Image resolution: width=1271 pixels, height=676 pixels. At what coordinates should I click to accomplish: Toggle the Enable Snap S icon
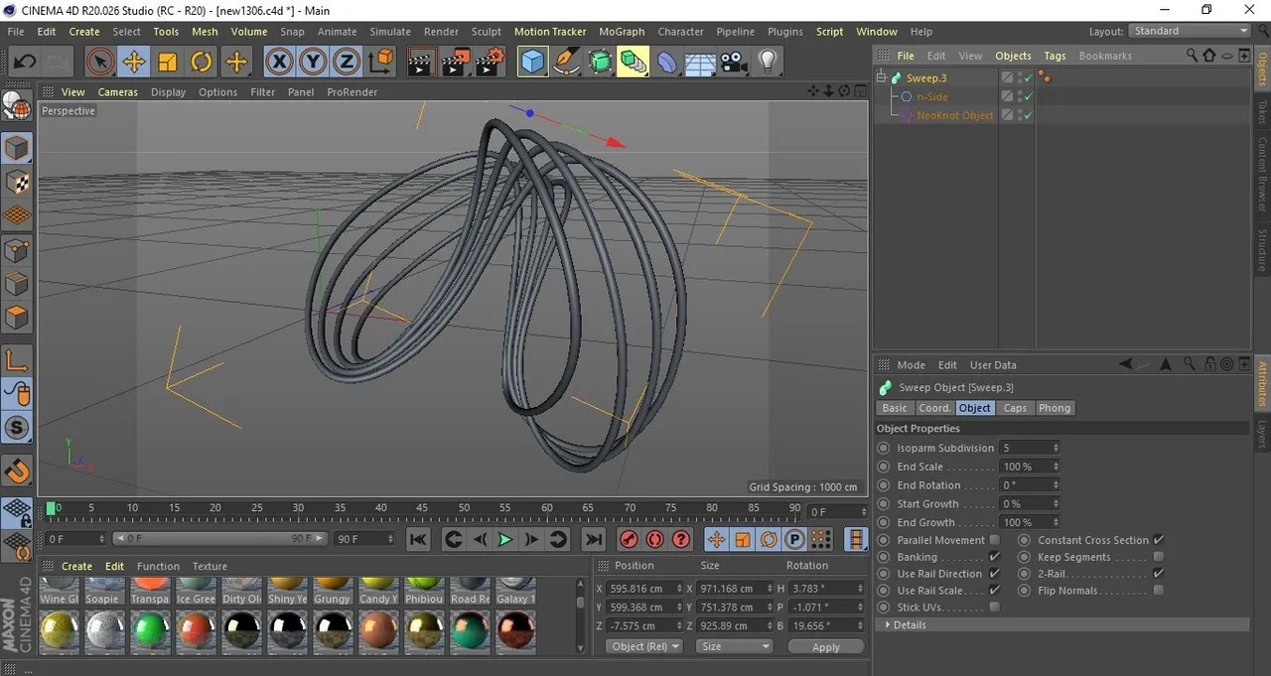click(17, 428)
